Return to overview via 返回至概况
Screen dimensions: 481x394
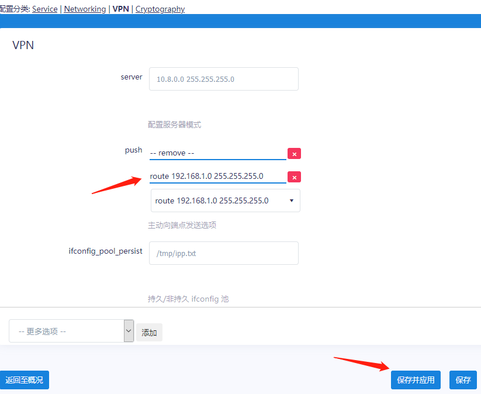pos(25,380)
